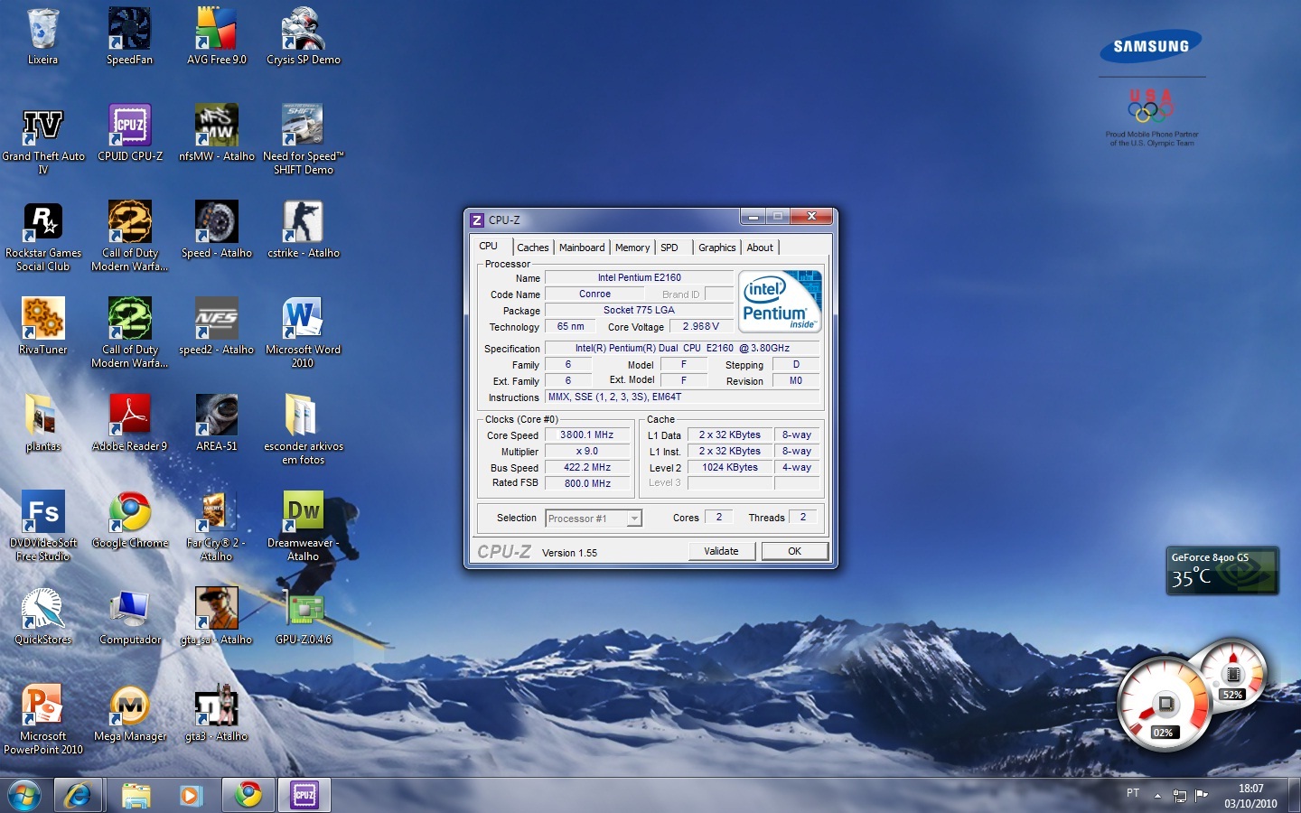1301x813 pixels.
Task: Click the CPU meter gadget dials
Action: pyautogui.click(x=1191, y=696)
